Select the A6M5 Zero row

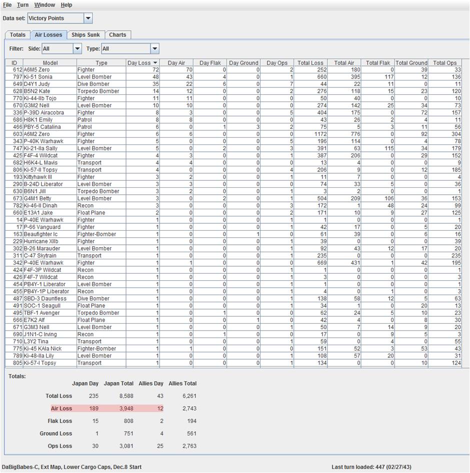(233, 70)
